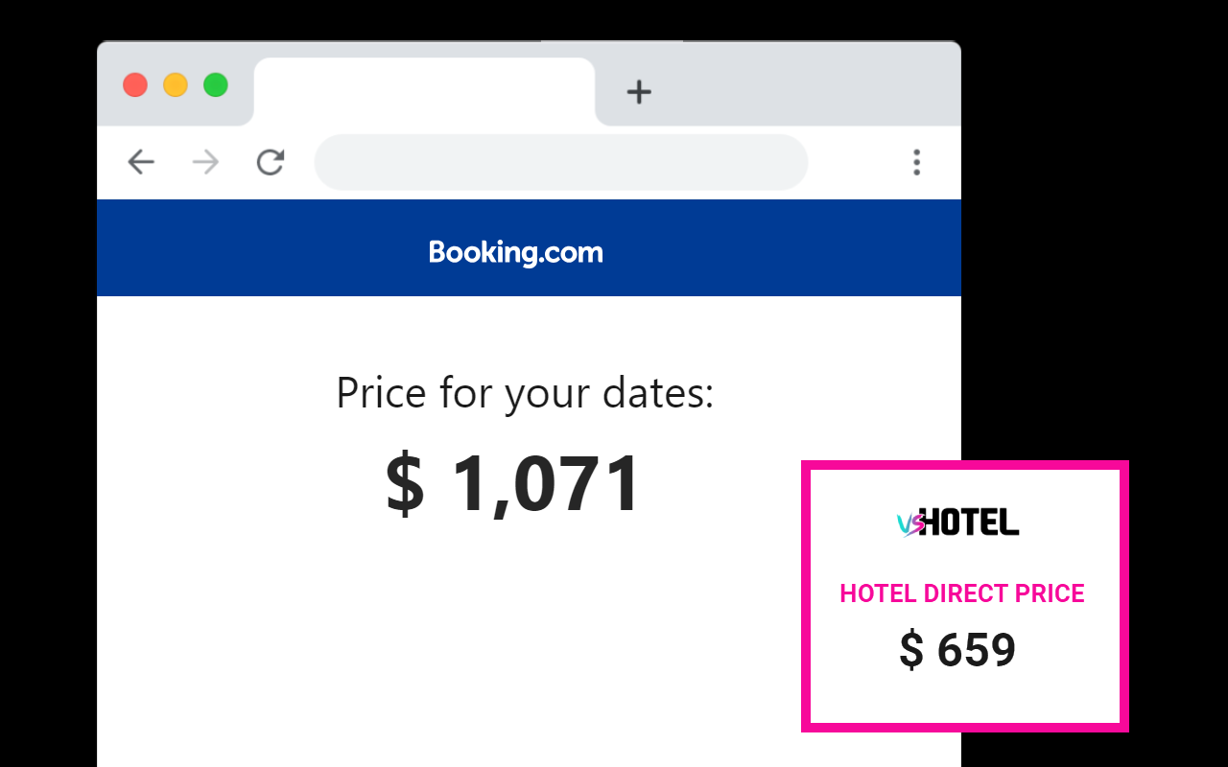Click the pink-bordered vsHotel popup card

965,596
